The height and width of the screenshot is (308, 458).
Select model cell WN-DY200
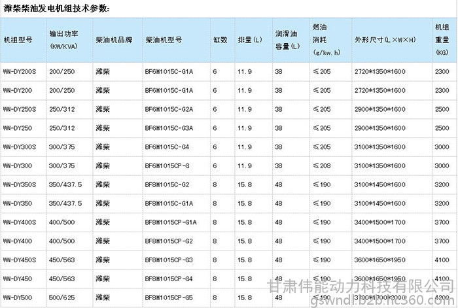coord(18,90)
